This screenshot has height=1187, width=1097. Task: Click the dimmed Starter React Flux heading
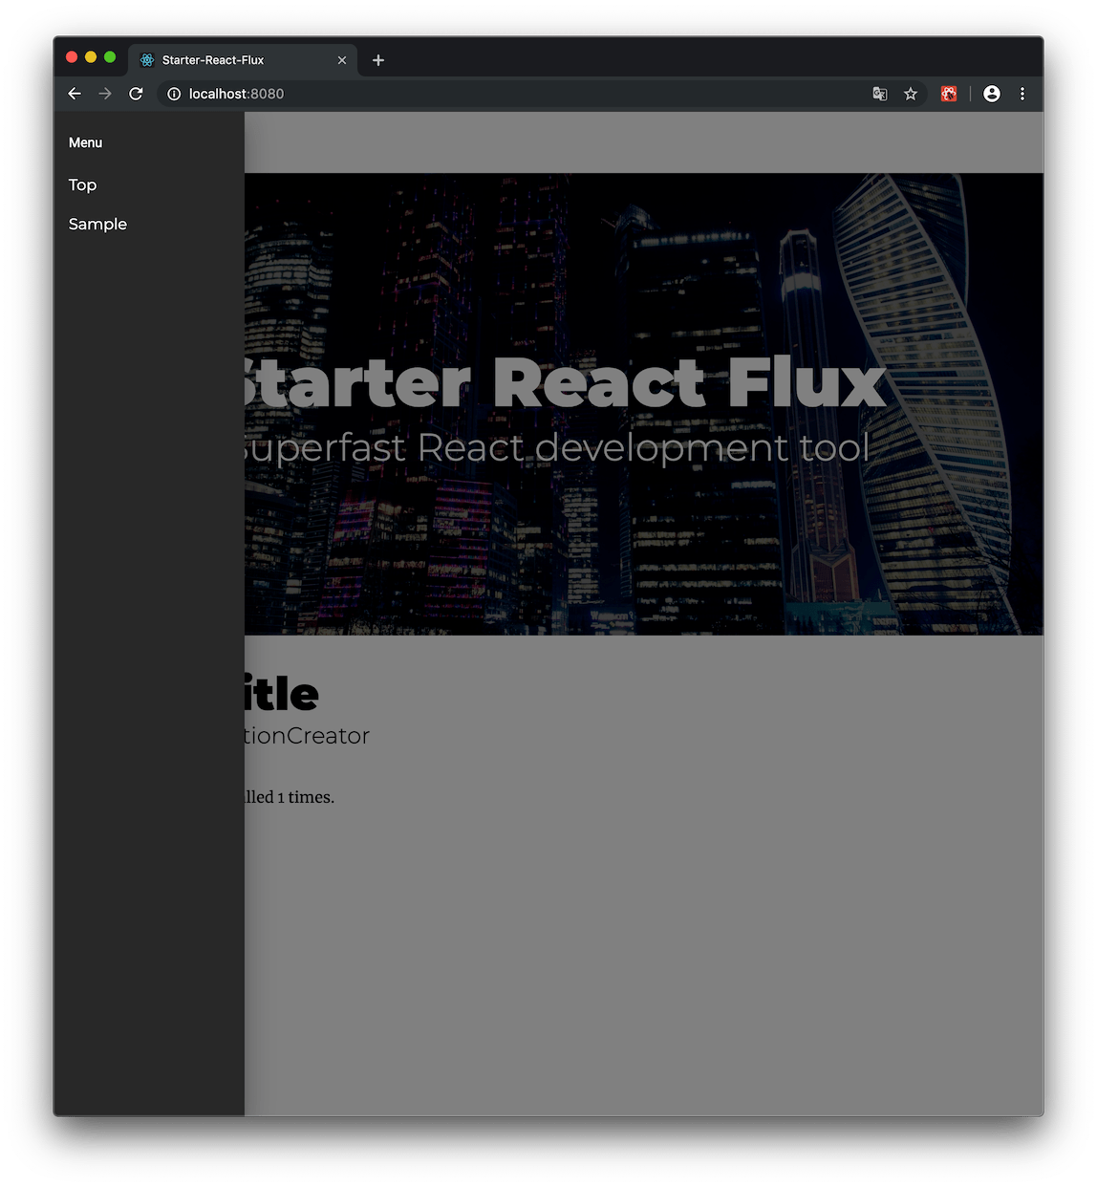click(565, 382)
